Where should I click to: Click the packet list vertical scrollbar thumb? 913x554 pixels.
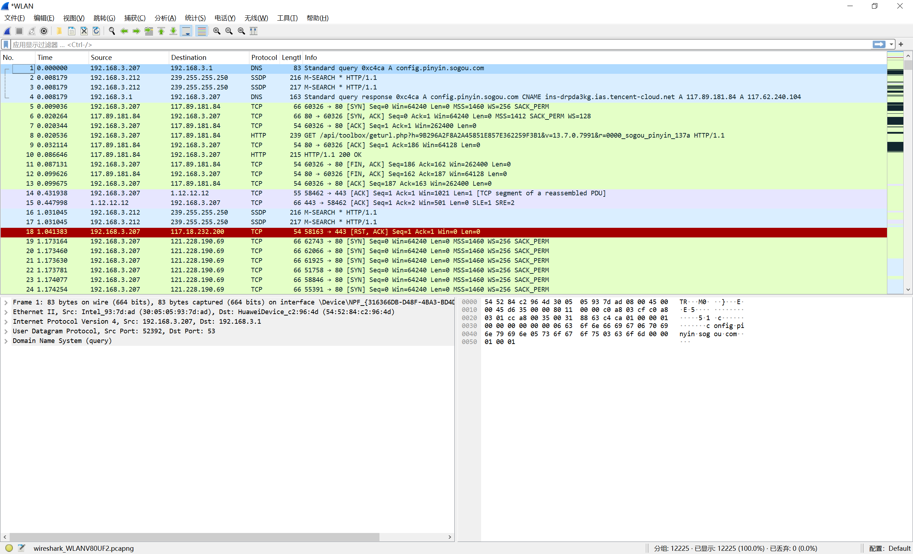(908, 65)
